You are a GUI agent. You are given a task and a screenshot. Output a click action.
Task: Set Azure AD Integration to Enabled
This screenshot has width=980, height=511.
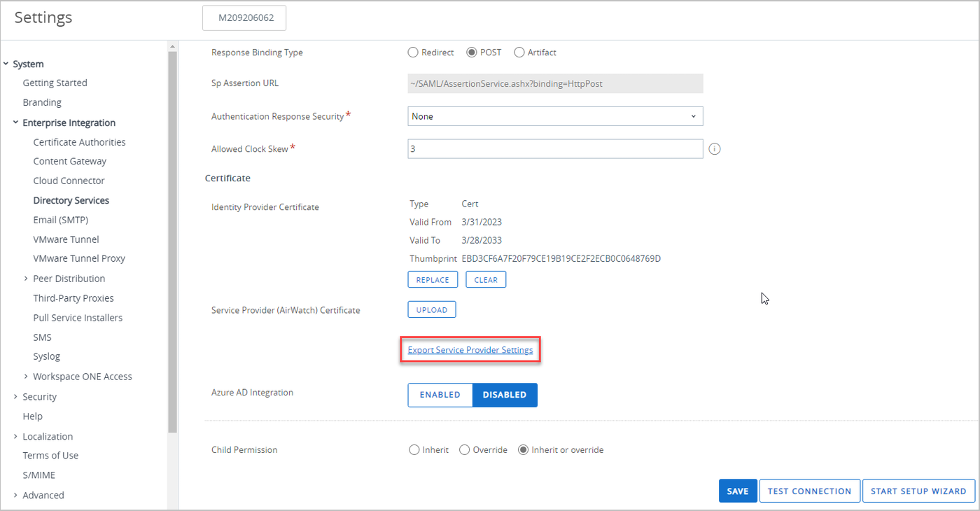(440, 395)
